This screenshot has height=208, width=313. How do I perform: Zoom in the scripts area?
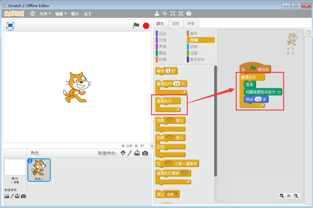click(x=296, y=196)
